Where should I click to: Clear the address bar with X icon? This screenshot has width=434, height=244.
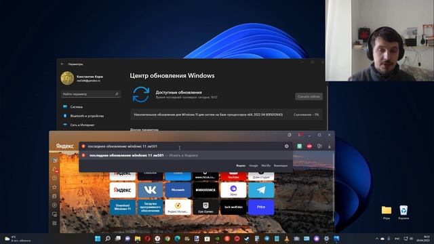coord(286,146)
